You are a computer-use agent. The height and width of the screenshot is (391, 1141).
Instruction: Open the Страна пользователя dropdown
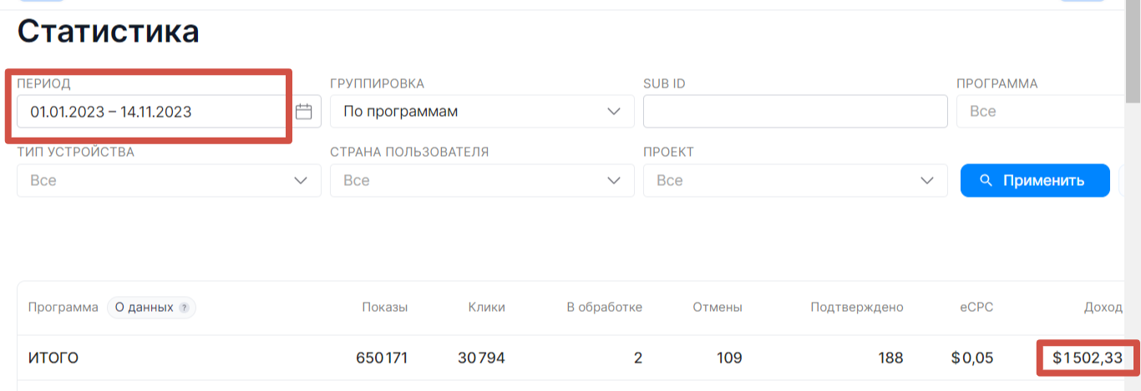coord(482,180)
